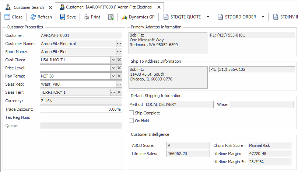298x172 pixels.
Task: Click the Close toolbar icon
Action: (x=13, y=17)
